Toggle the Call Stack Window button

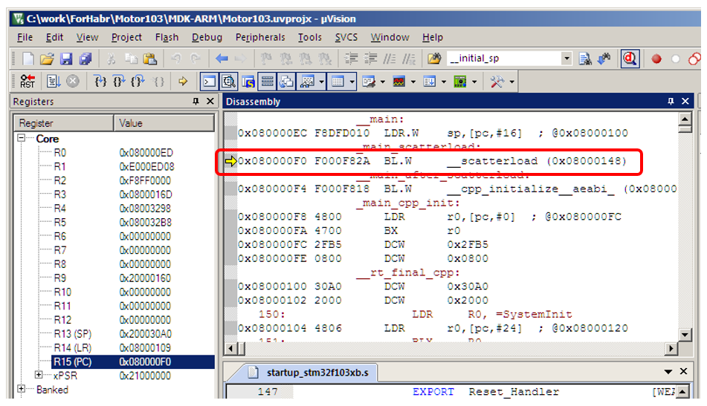click(x=286, y=82)
